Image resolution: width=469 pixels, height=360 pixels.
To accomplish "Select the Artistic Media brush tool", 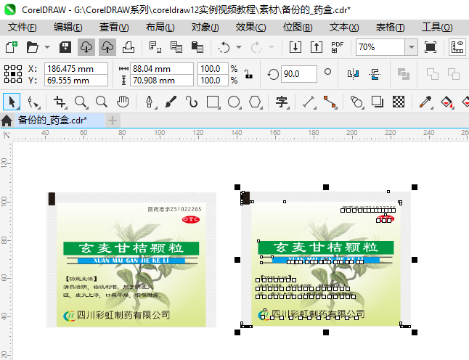I will coord(171,102).
